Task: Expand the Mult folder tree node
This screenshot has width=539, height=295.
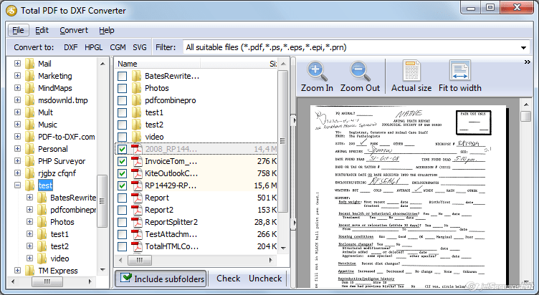Action: click(x=17, y=112)
